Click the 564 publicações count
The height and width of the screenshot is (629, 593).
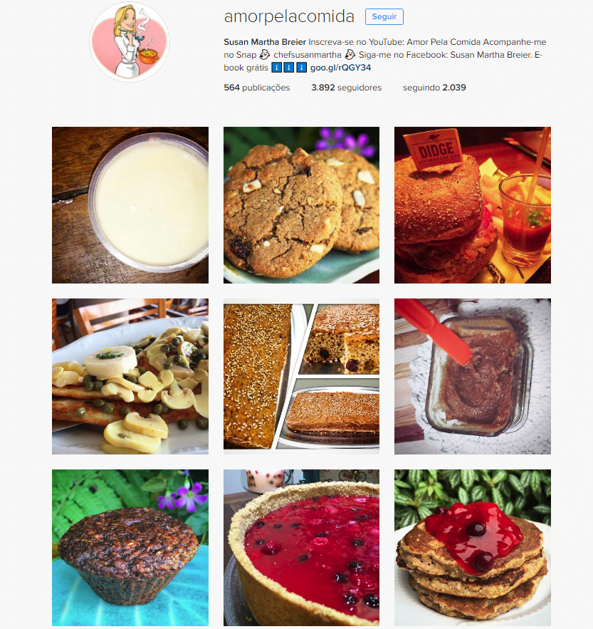click(x=256, y=88)
